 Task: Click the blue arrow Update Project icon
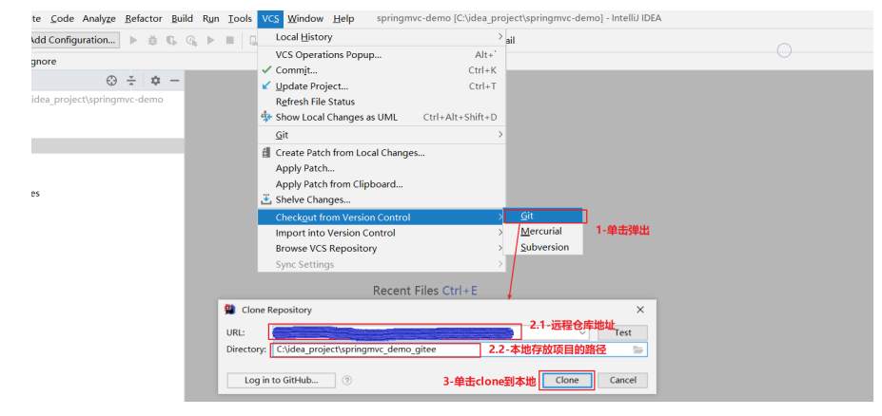click(x=266, y=85)
